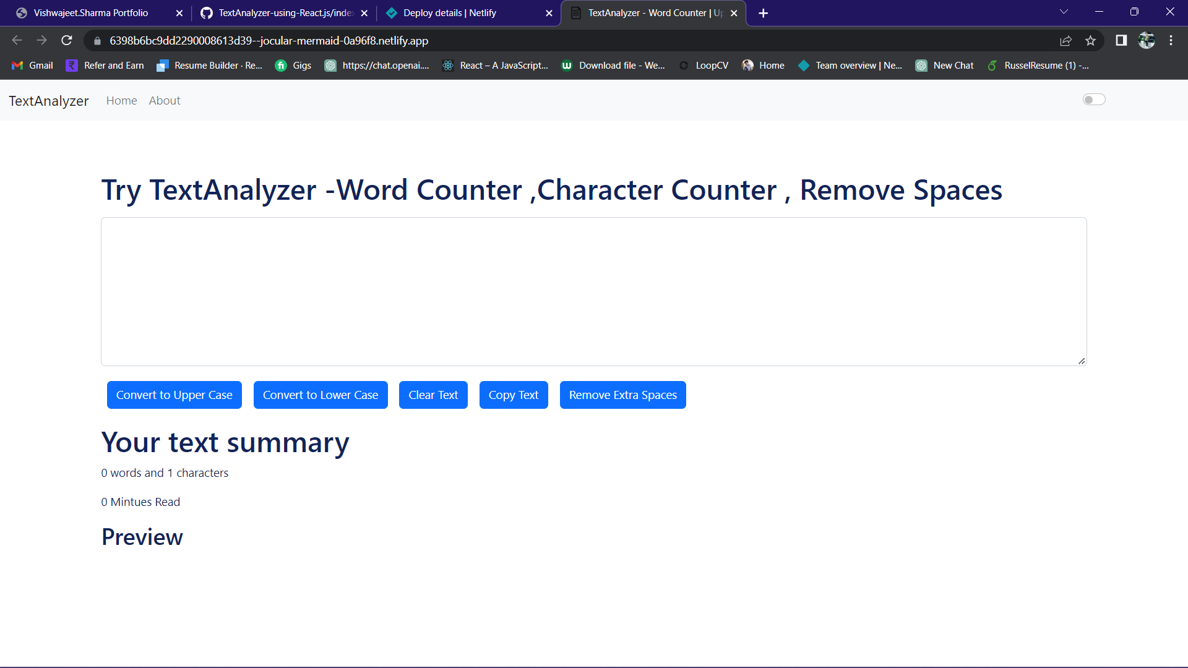Image resolution: width=1188 pixels, height=668 pixels.
Task: Open the Chrome three-dot menu
Action: (x=1171, y=41)
